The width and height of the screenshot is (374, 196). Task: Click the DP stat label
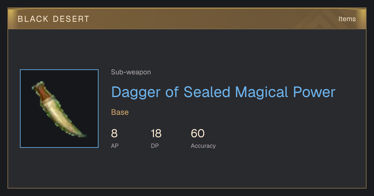click(x=155, y=146)
